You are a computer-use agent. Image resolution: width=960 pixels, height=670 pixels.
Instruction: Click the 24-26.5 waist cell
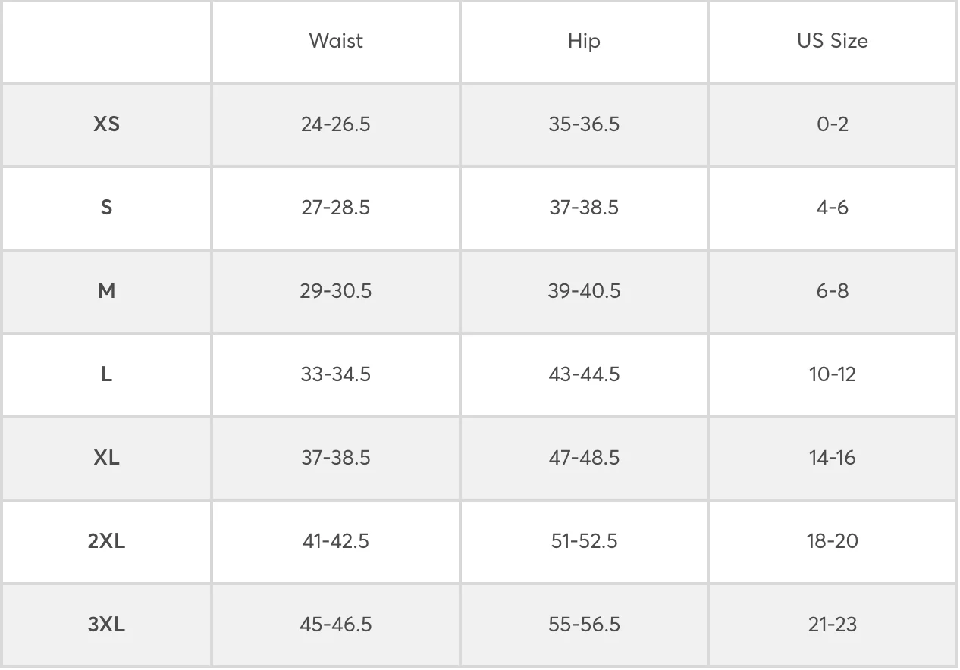pyautogui.click(x=336, y=124)
